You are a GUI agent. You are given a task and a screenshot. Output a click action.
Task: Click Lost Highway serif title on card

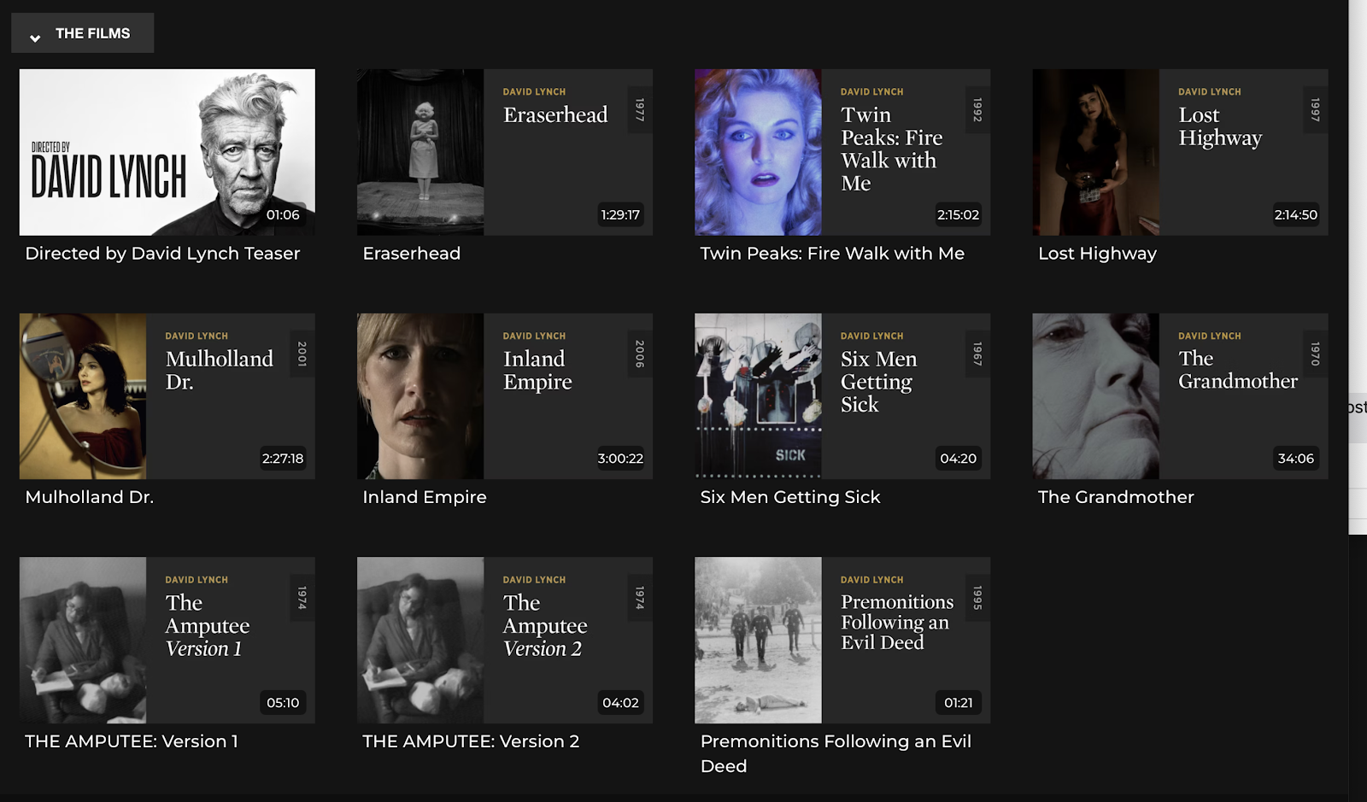coord(1220,126)
